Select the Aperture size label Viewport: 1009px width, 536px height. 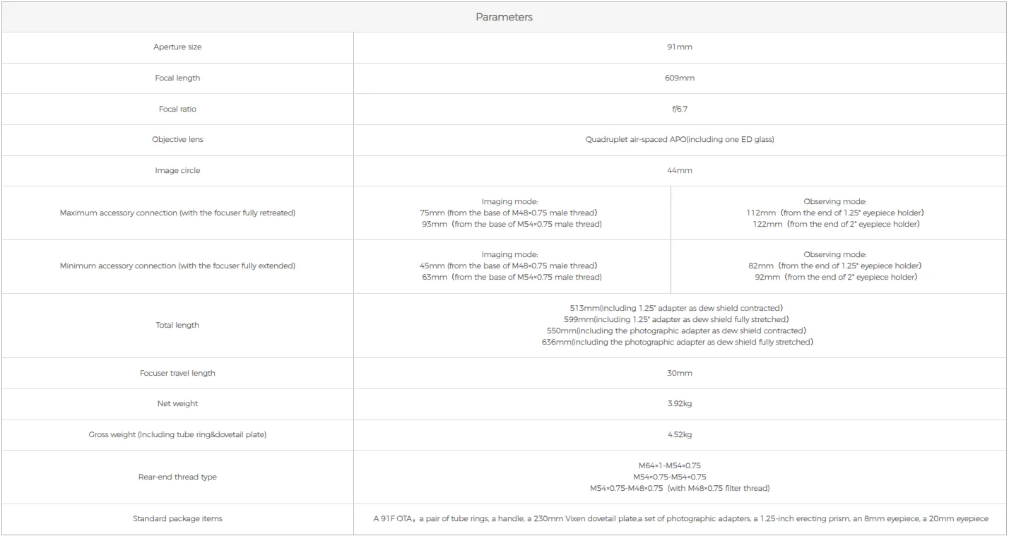[177, 47]
